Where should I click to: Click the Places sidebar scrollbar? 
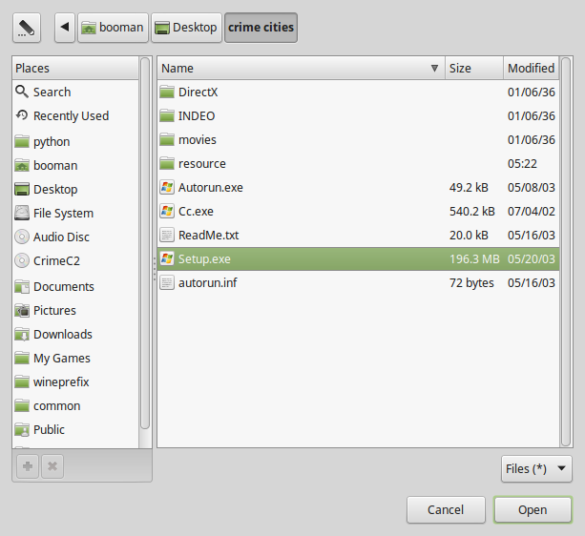point(145,243)
